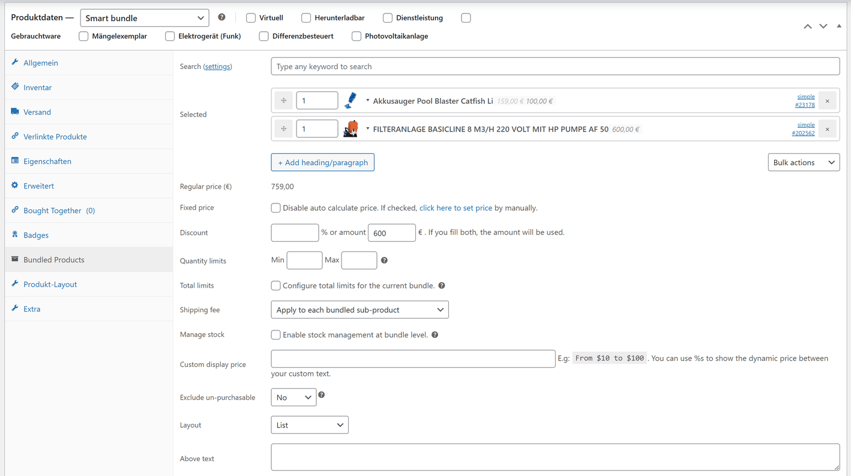This screenshot has height=476, width=851.
Task: Open the Shipping fee dropdown
Action: click(x=359, y=310)
